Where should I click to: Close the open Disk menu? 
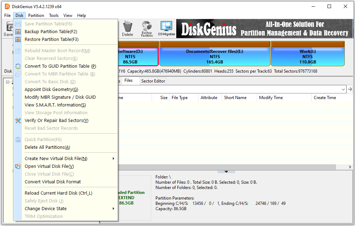[19, 16]
